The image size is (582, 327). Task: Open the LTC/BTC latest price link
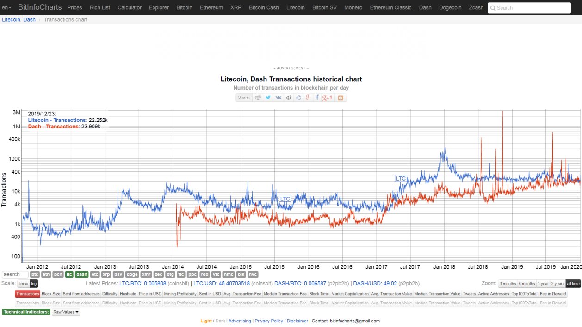pos(142,284)
